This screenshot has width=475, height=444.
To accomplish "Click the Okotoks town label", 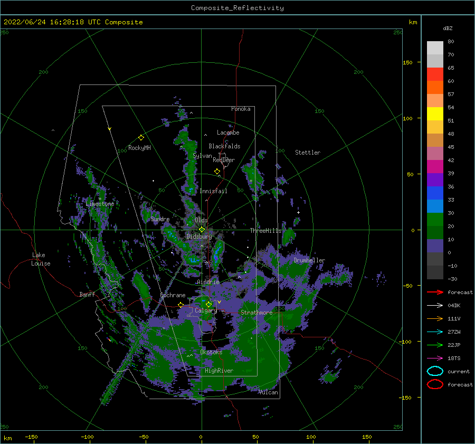I will coord(211,352).
